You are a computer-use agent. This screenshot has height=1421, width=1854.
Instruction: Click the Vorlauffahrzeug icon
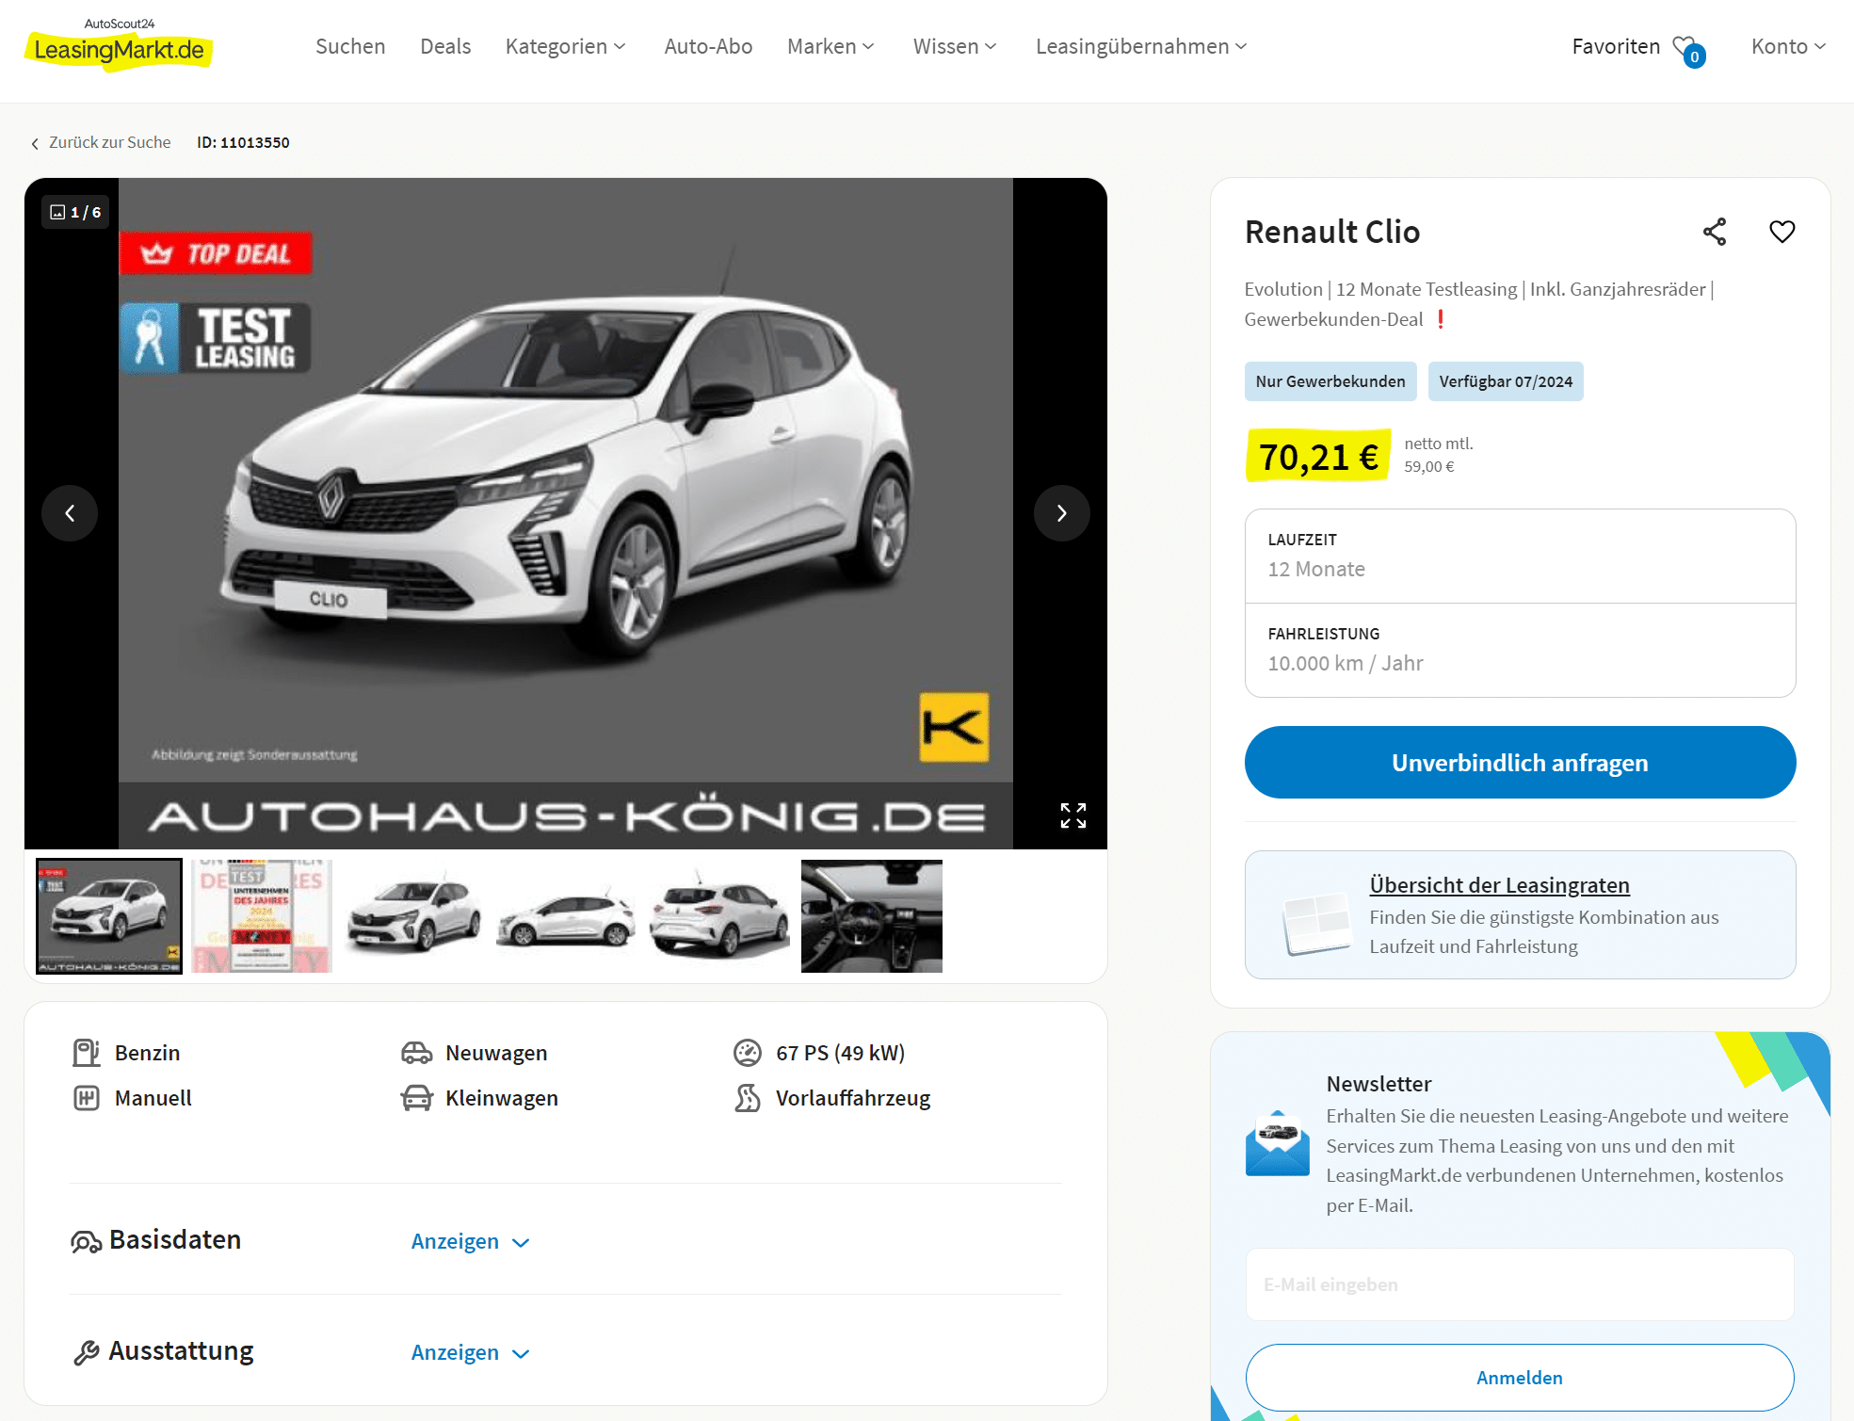(x=748, y=1098)
